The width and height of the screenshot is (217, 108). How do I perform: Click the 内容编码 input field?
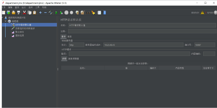coord(209,54)
